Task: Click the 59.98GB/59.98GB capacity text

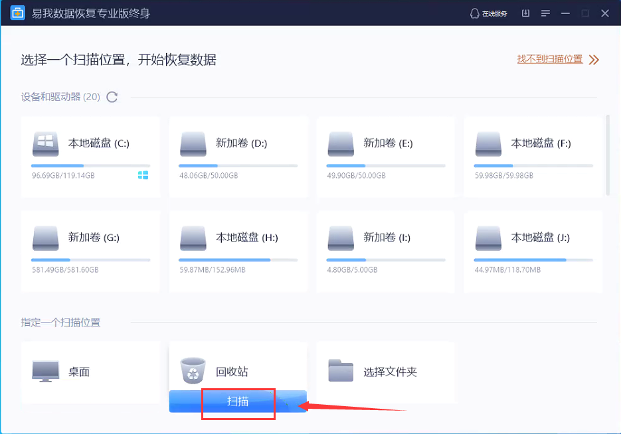Action: pos(503,175)
